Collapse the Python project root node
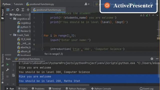The width and height of the screenshot is (160, 90). [7, 14]
